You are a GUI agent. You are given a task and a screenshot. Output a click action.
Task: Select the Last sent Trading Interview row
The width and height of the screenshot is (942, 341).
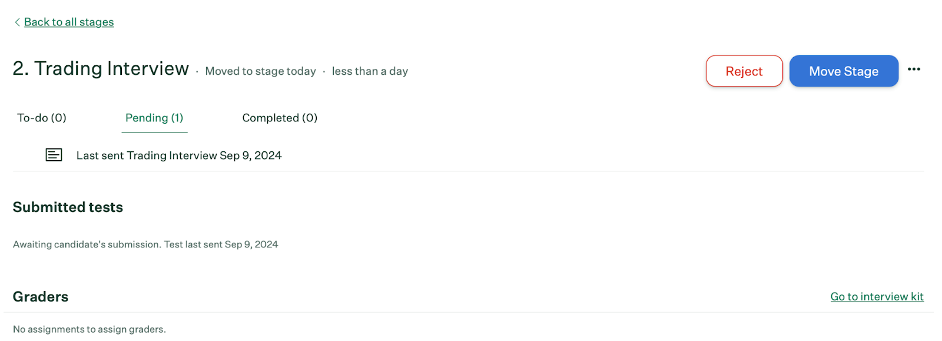179,155
